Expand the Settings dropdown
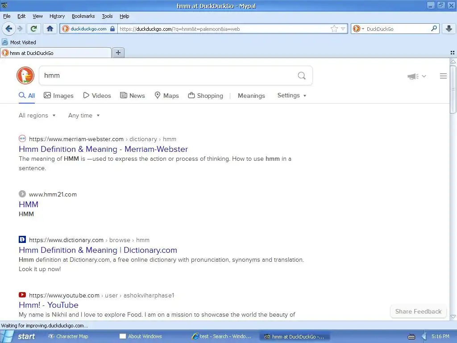The image size is (457, 343). pos(292,96)
